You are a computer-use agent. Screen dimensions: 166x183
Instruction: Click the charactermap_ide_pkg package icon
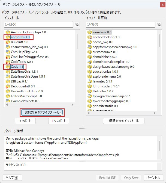pos(8,47)
